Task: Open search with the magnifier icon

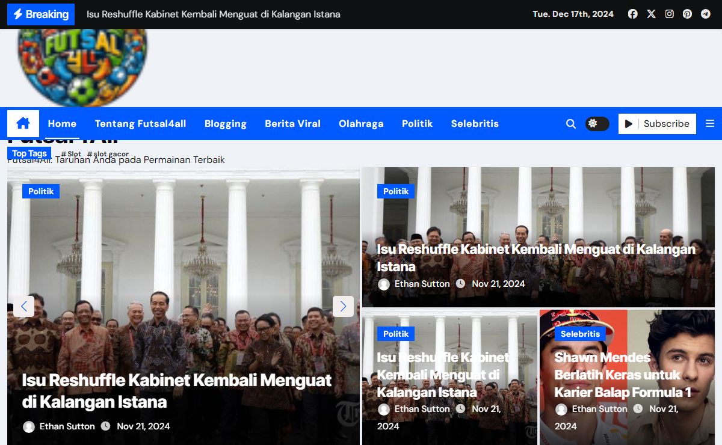Action: [x=571, y=124]
